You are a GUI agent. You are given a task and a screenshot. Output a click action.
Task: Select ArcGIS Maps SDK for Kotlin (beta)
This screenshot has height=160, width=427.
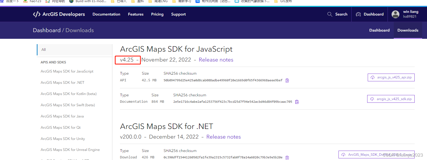[x=69, y=94]
